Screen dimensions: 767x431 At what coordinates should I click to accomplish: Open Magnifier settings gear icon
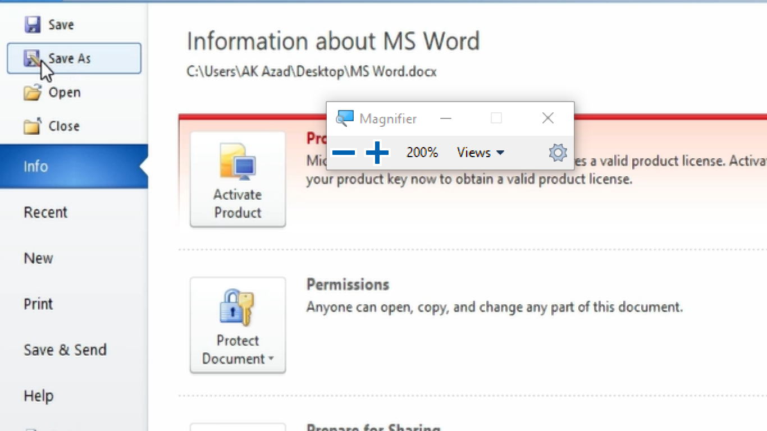pos(558,153)
